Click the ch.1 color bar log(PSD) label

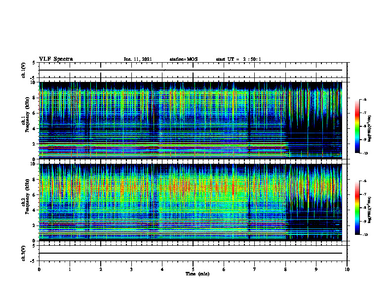370,128
